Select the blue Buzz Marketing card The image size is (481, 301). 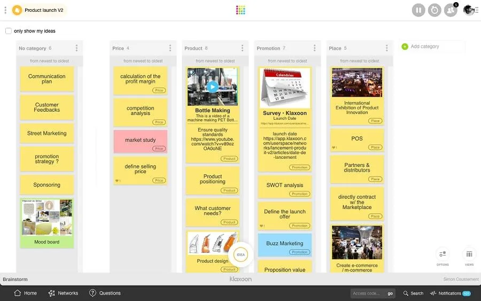[285, 245]
